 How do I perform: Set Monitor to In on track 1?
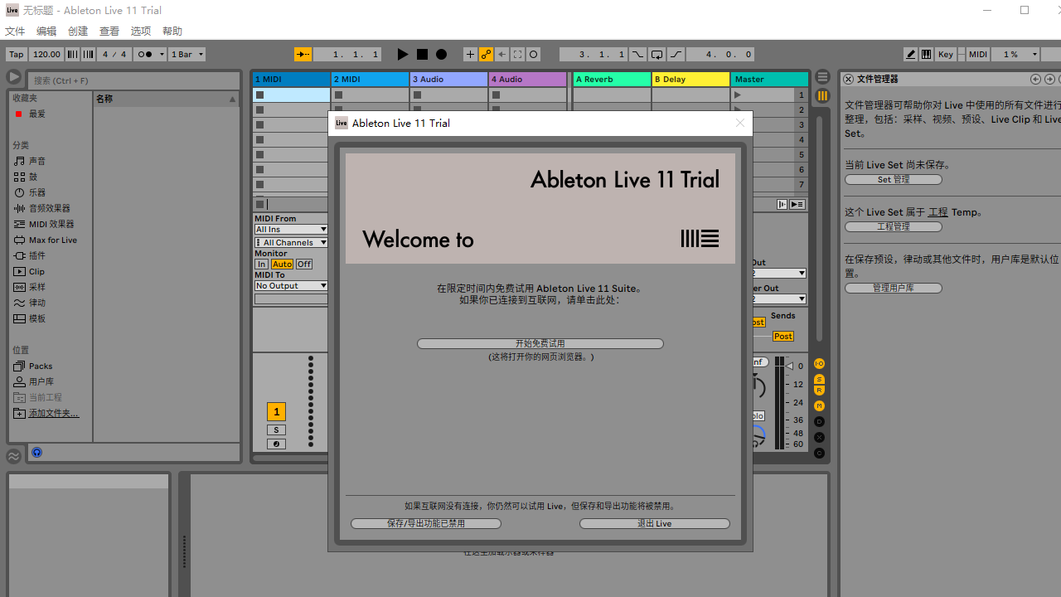pos(261,264)
